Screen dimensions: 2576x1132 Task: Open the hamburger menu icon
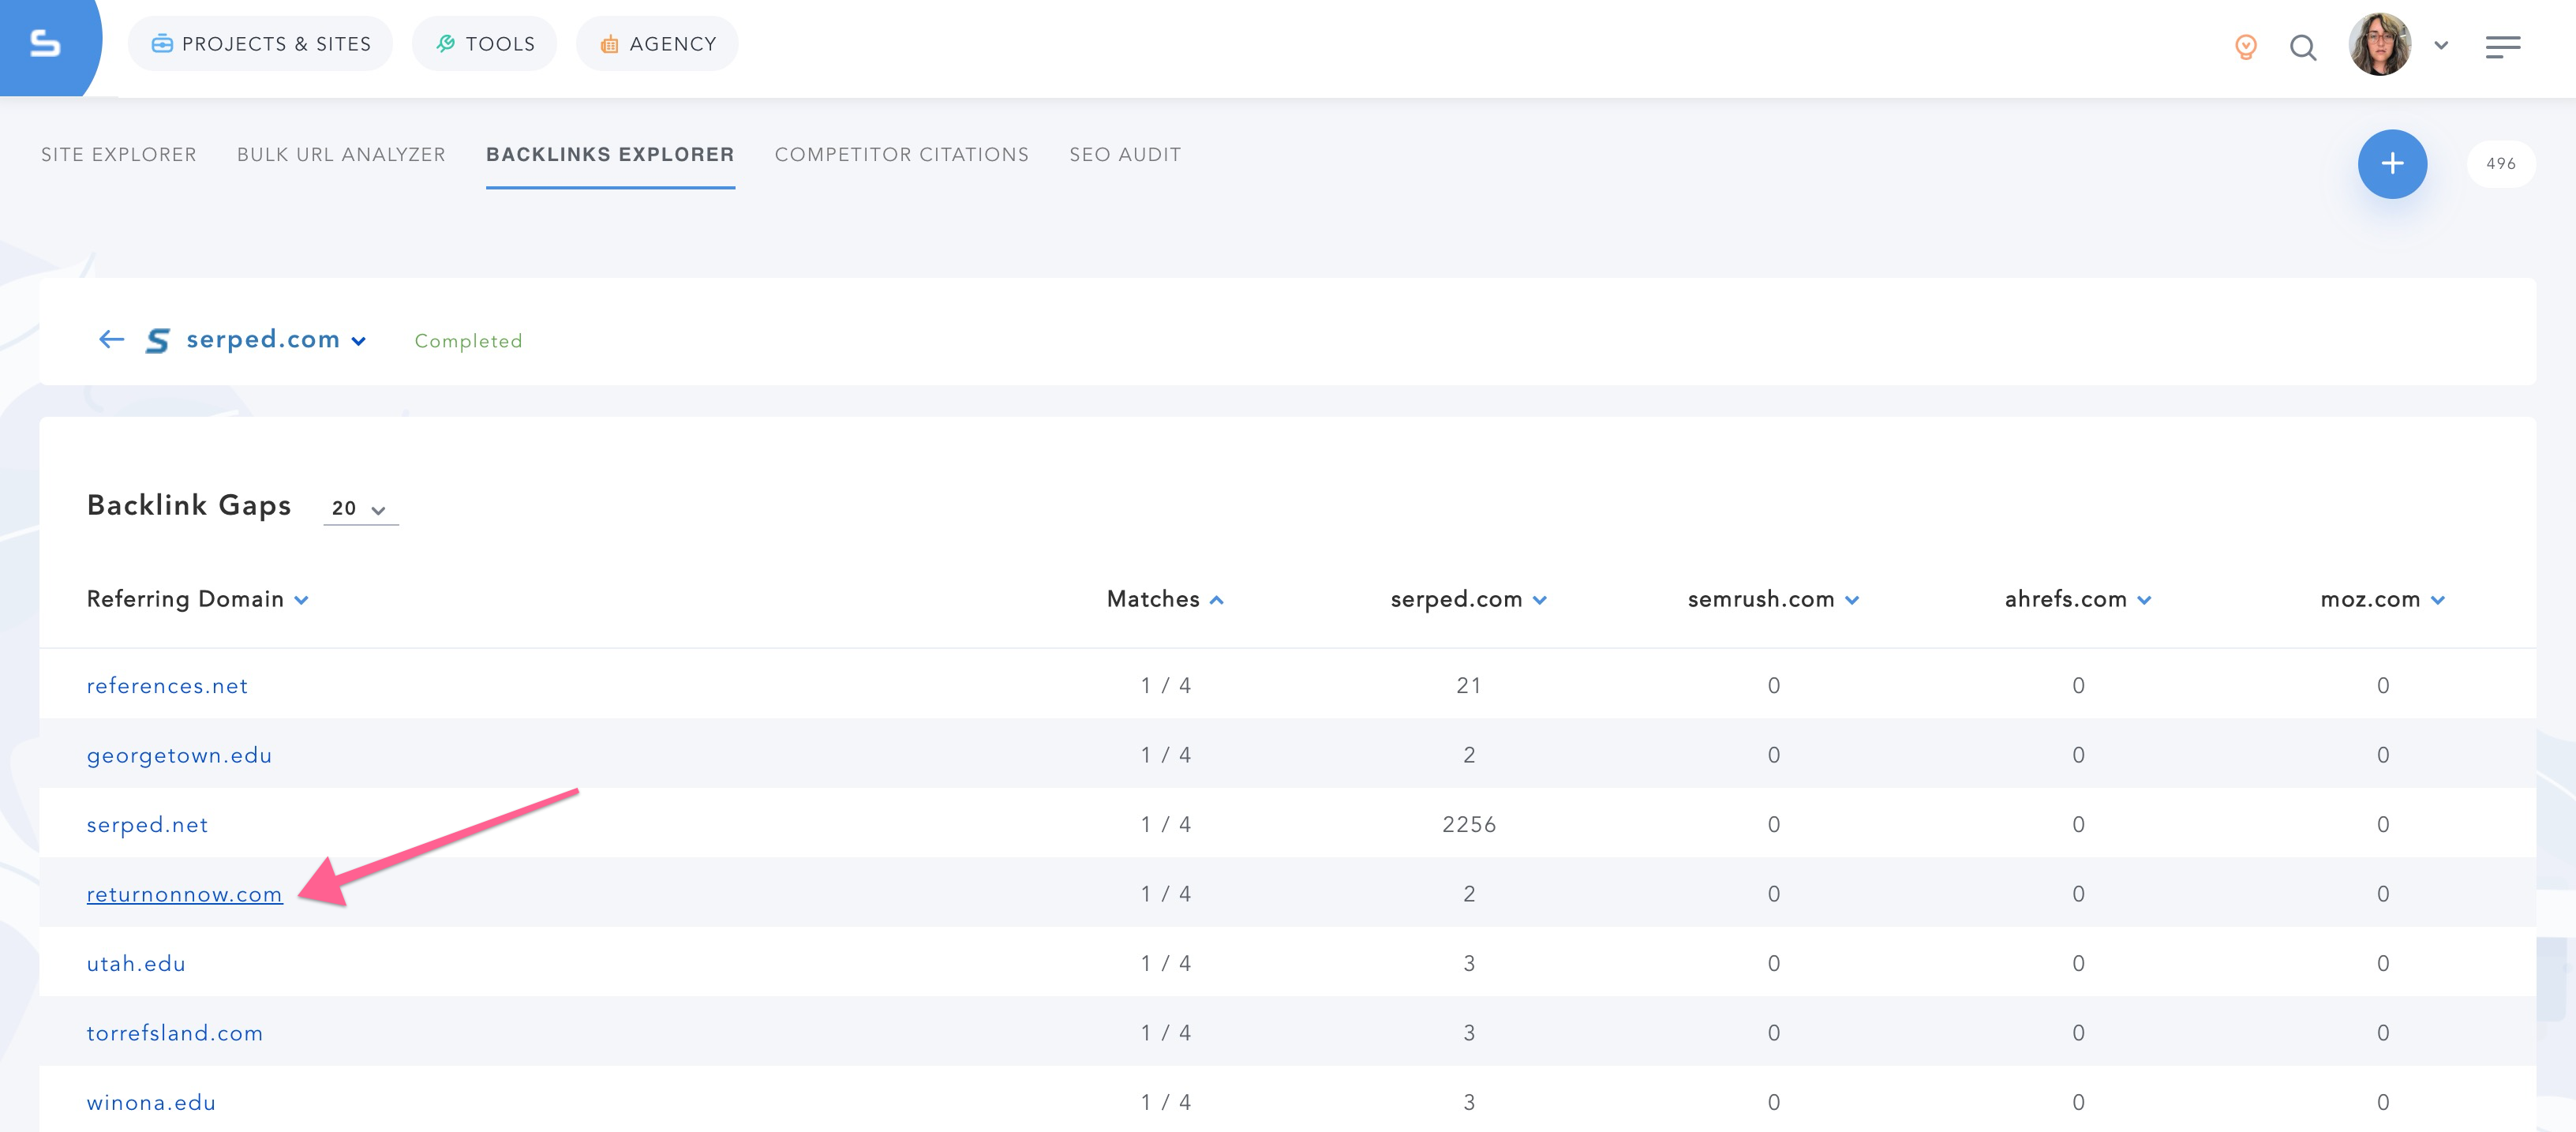2502,47
